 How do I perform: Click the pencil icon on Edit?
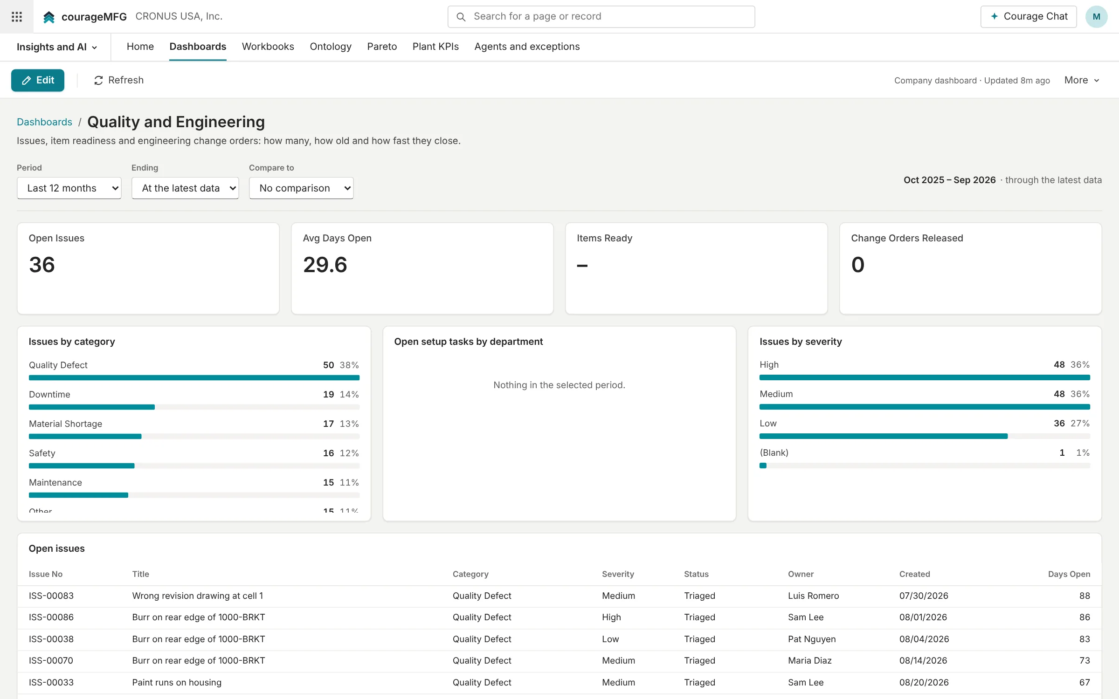27,81
